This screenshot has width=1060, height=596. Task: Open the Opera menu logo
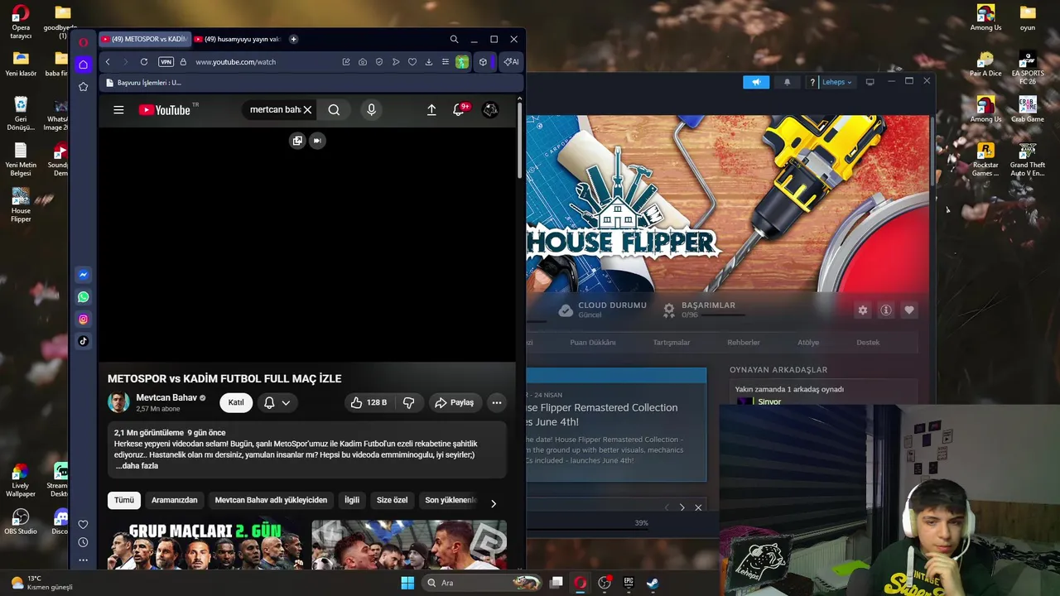(x=83, y=41)
